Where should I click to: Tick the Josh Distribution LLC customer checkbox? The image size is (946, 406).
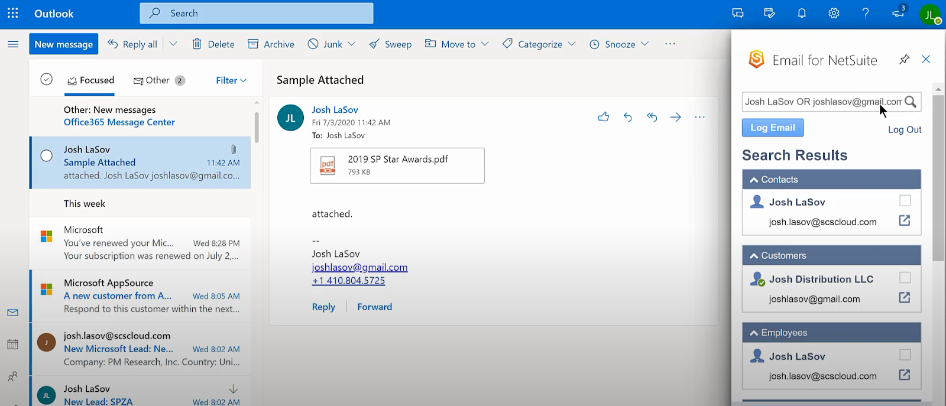click(x=905, y=278)
